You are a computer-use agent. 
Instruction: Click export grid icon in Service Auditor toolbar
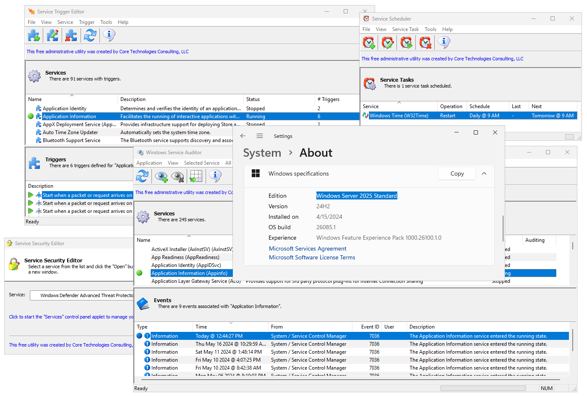(x=196, y=176)
